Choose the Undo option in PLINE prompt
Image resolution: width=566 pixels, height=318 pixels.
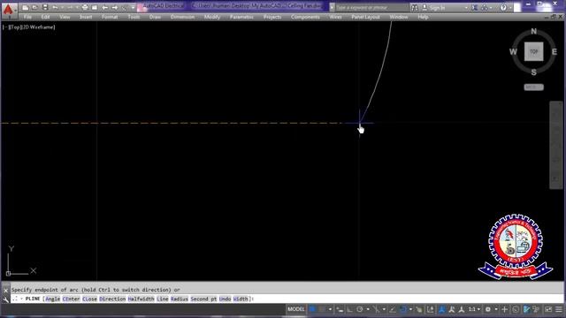[x=225, y=299]
